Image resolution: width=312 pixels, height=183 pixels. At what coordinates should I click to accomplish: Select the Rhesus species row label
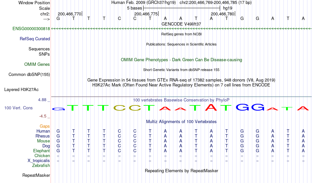(x=43, y=136)
